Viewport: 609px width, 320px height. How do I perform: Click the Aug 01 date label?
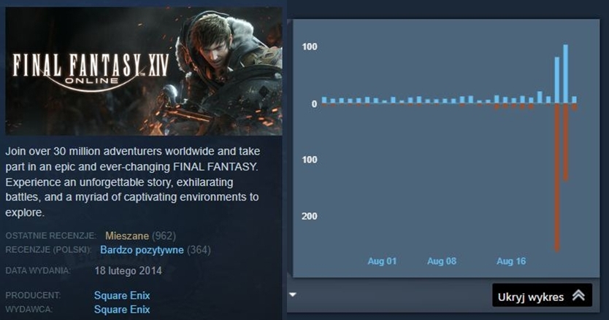click(x=382, y=262)
